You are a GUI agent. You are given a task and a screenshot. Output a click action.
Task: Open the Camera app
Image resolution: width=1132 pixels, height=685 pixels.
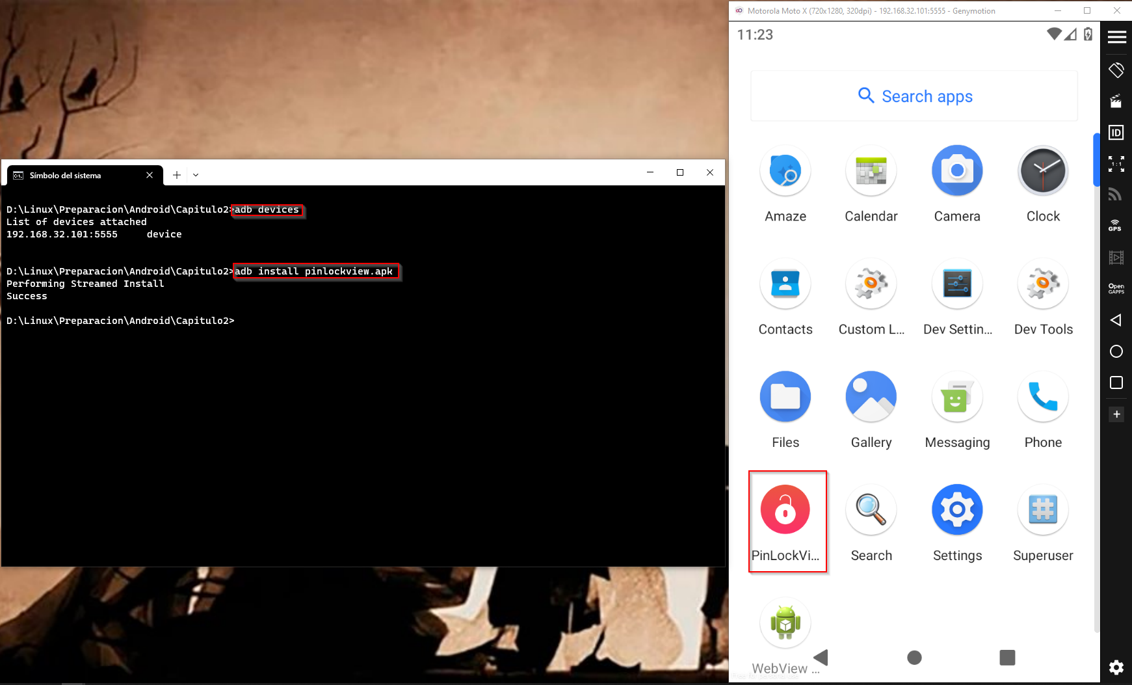pyautogui.click(x=957, y=171)
